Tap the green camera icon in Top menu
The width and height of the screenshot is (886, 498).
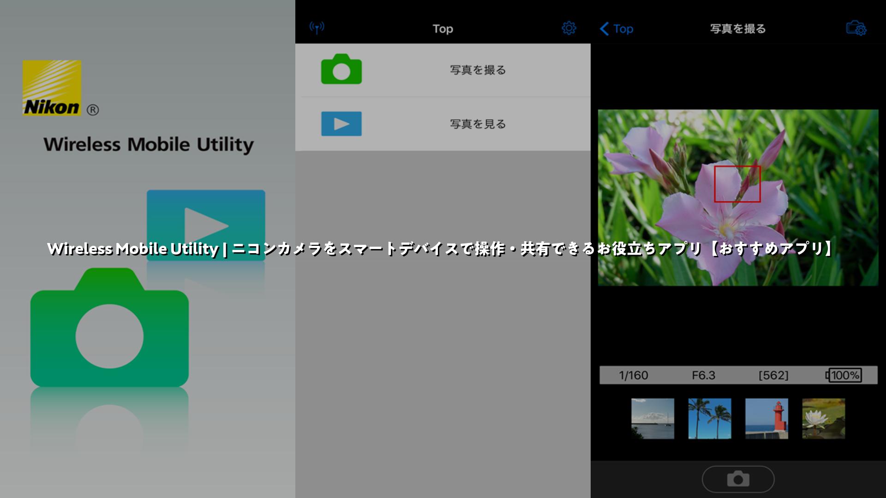click(x=341, y=69)
